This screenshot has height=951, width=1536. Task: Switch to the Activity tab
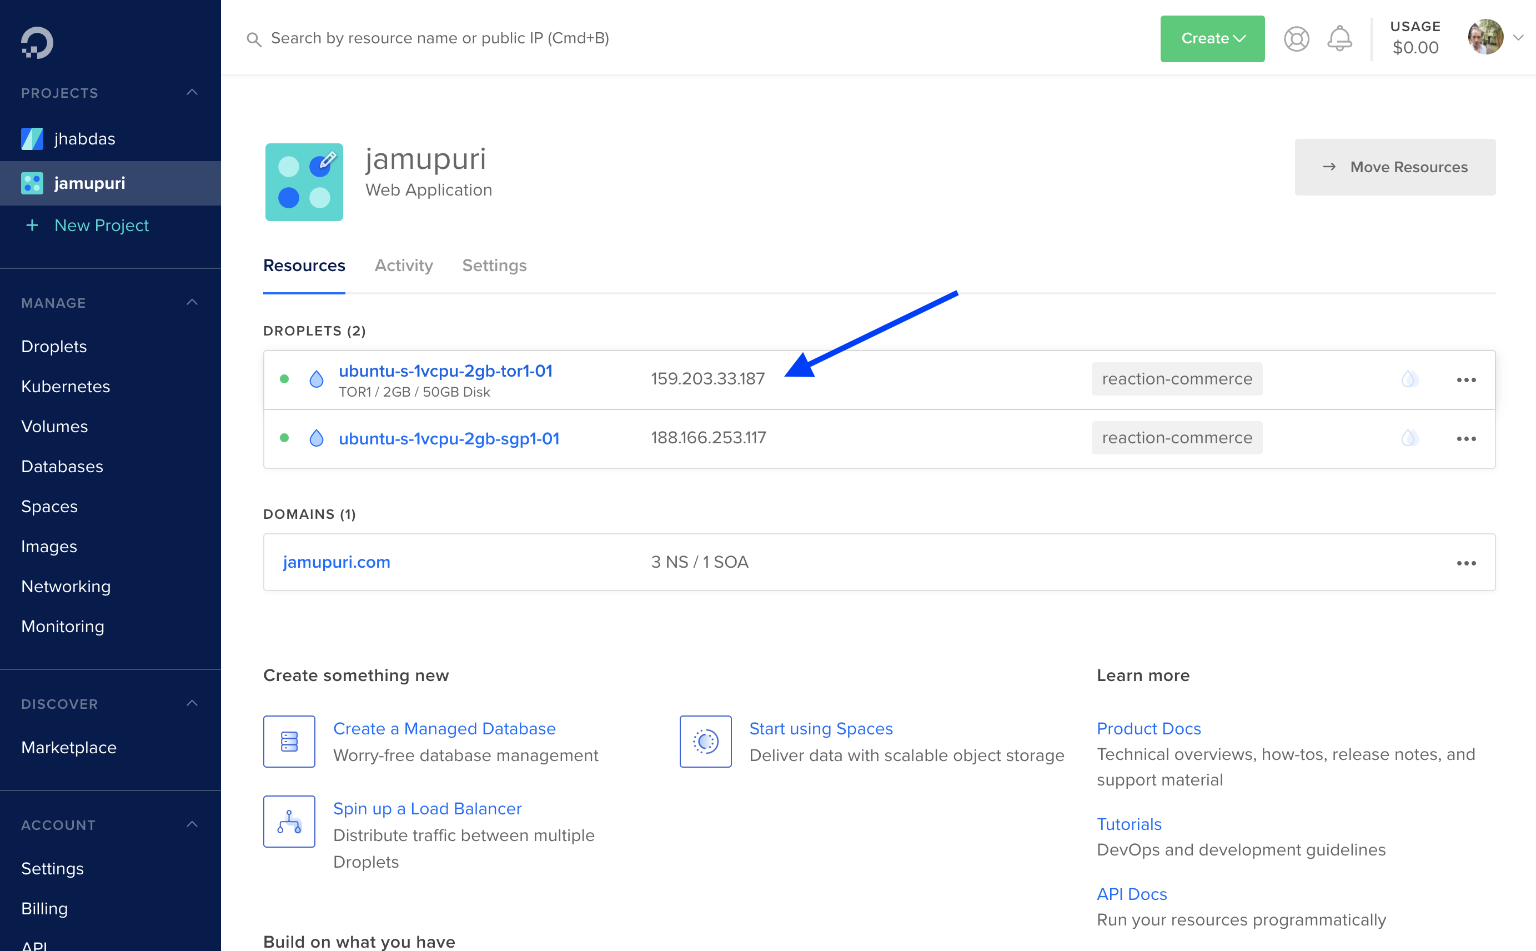(x=404, y=266)
